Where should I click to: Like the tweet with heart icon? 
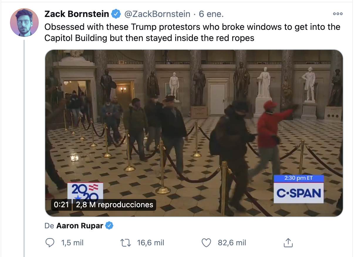click(207, 243)
